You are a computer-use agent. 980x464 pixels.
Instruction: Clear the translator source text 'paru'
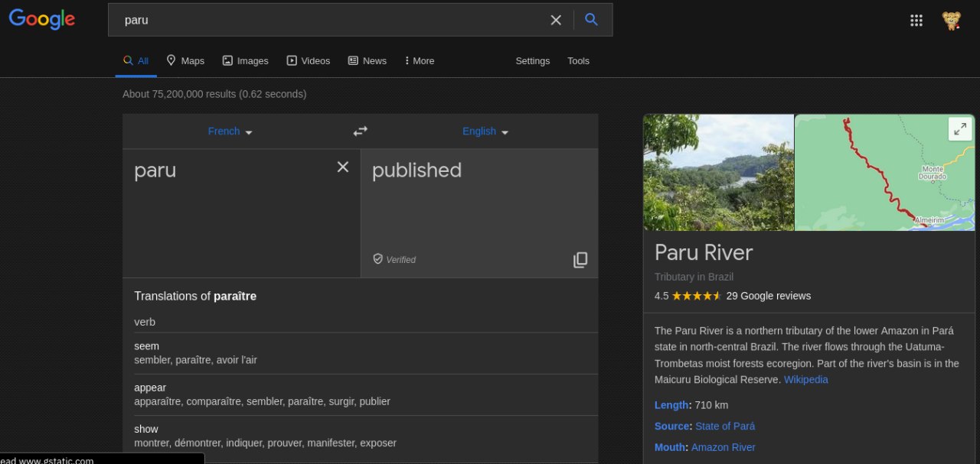343,167
